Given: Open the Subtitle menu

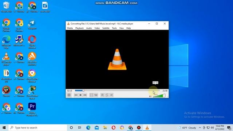Looking at the screenshot, I should pos(106,28).
